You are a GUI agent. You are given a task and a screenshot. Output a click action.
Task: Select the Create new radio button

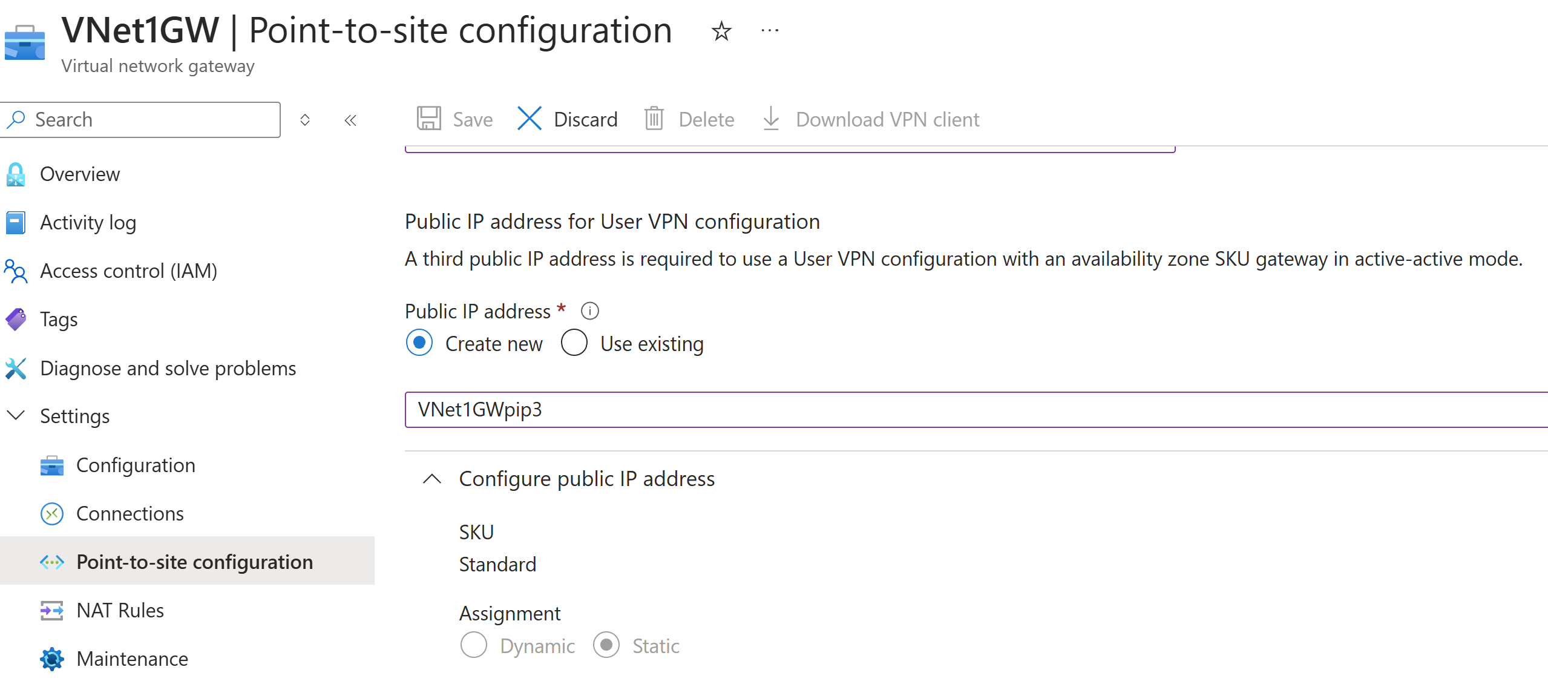[x=419, y=343]
